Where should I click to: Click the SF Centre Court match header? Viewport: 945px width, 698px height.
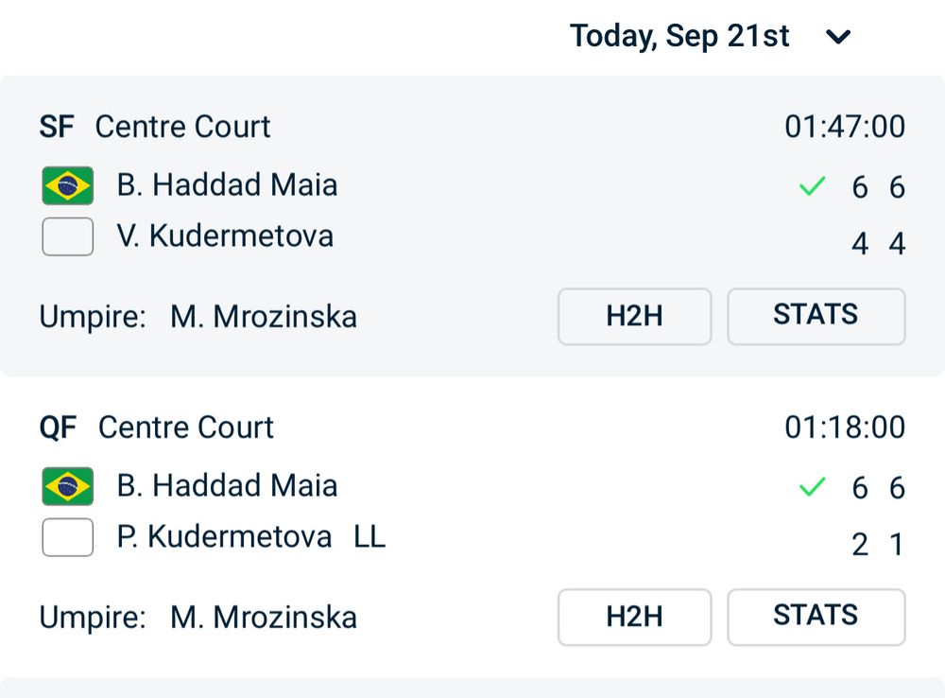tap(155, 127)
